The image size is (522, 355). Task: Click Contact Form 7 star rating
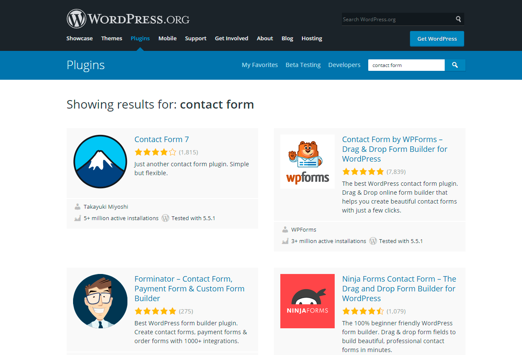[x=155, y=152]
